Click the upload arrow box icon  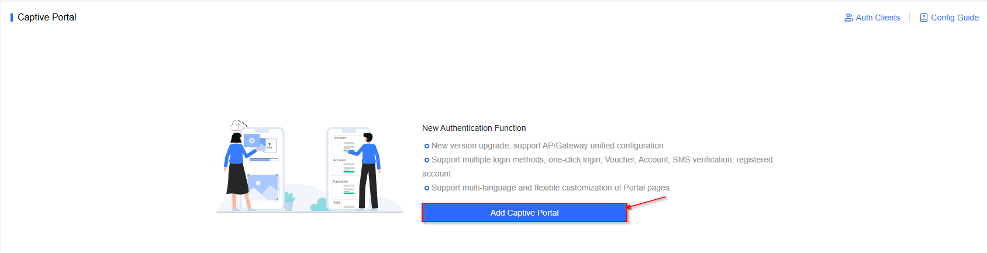[270, 145]
